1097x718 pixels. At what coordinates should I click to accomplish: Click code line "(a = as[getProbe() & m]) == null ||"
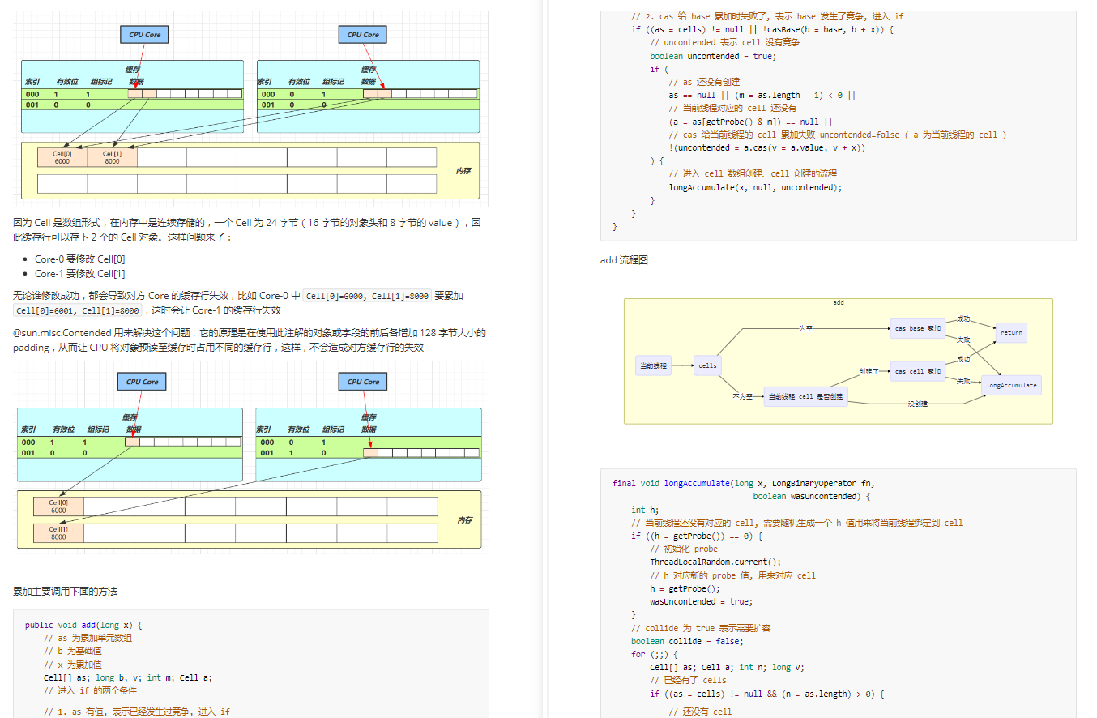point(750,122)
